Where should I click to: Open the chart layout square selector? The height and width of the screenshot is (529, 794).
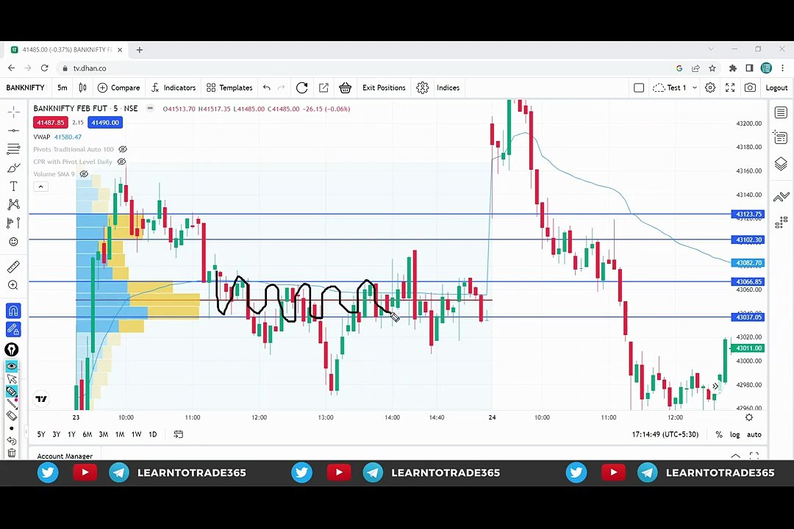click(x=639, y=87)
